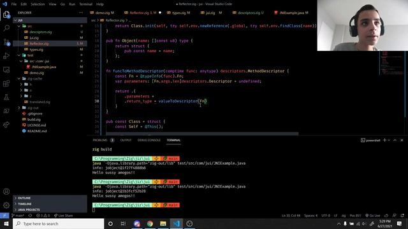Click the notifications bell in status bar
This screenshot has width=408, height=229.
(402, 216)
